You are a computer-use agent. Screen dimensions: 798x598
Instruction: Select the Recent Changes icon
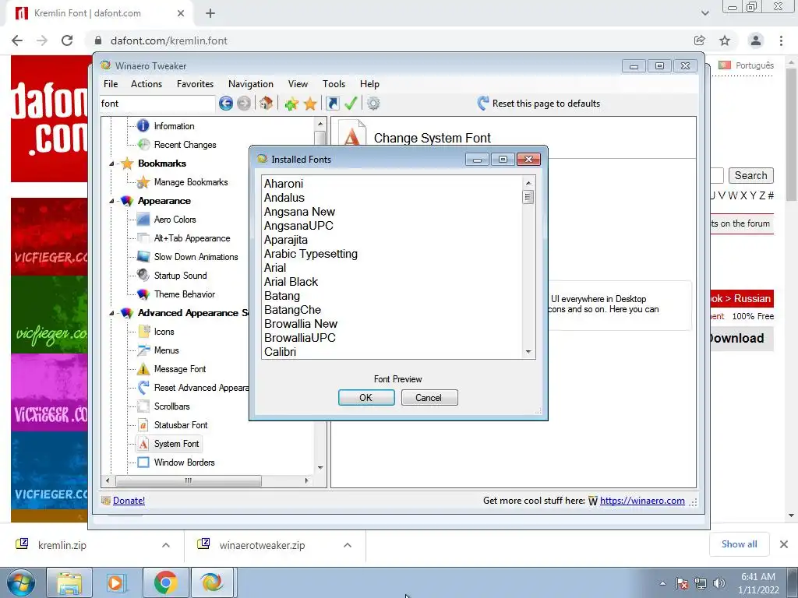(144, 144)
